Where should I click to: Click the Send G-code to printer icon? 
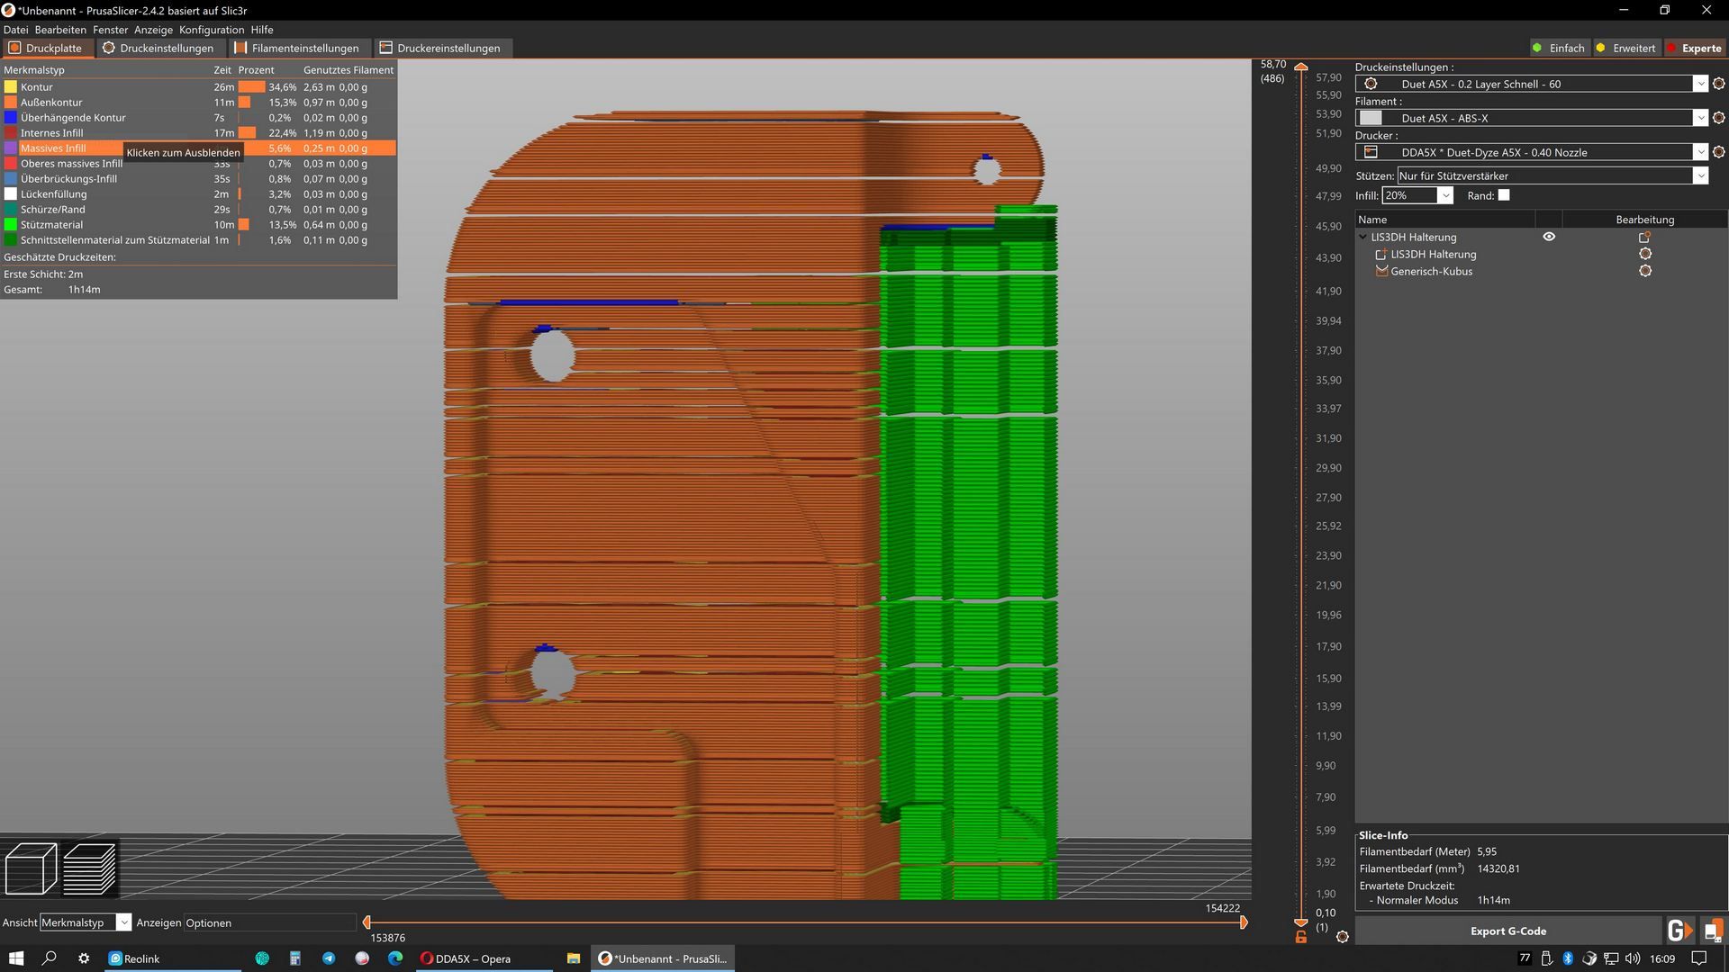[x=1679, y=931]
